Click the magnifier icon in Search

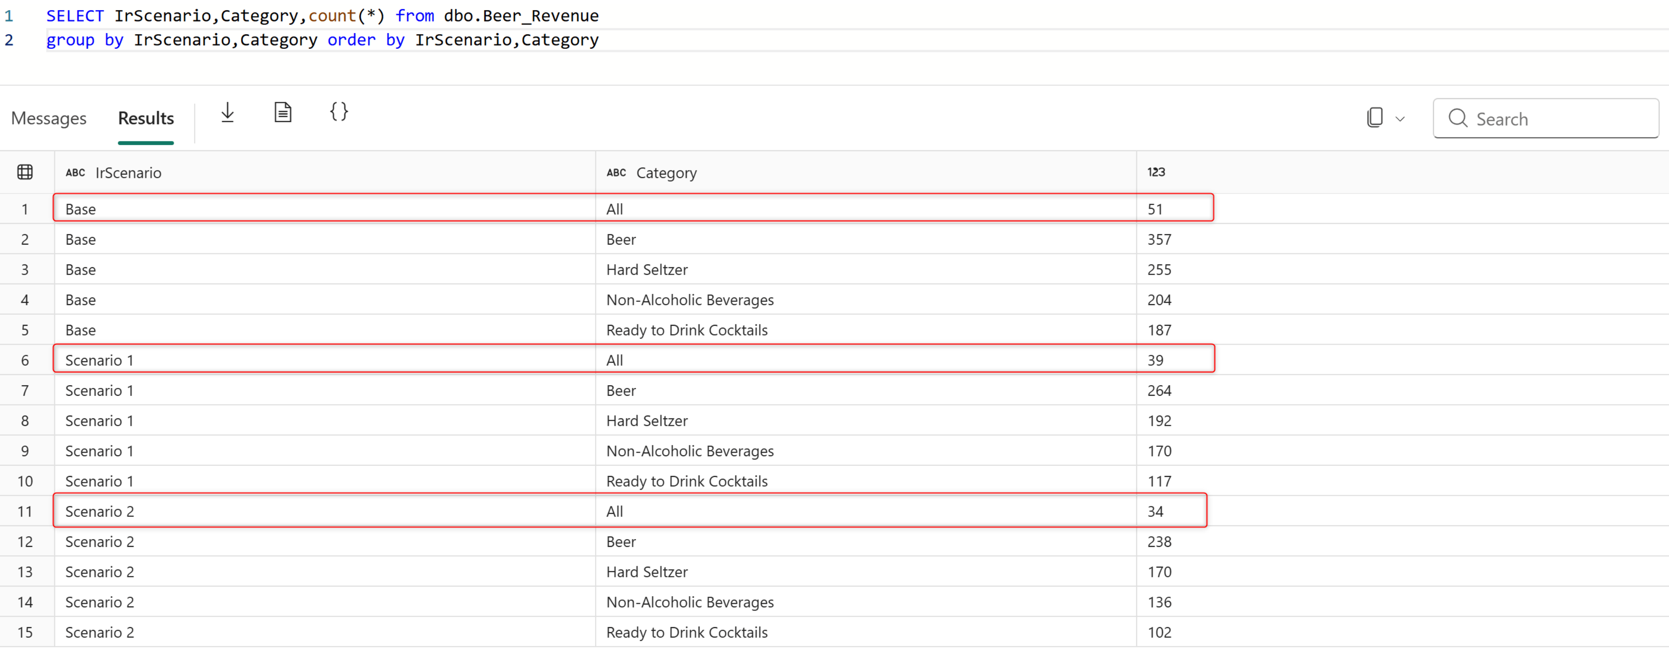pos(1457,118)
